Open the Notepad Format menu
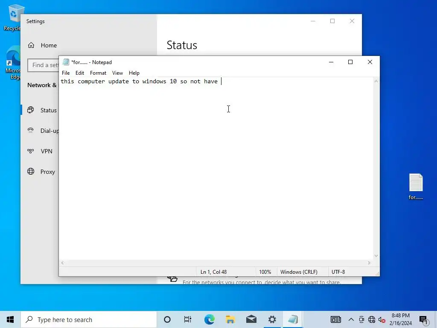Viewport: 437px width, 328px height. tap(98, 73)
